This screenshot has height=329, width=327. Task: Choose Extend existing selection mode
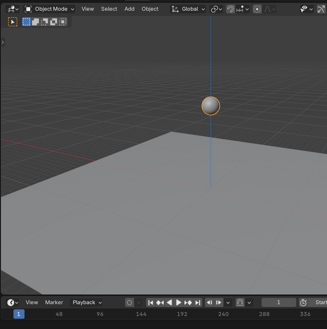coord(35,22)
